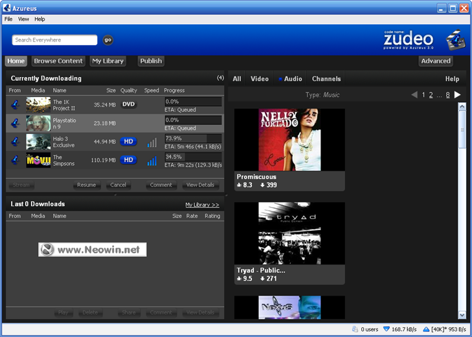Screen dimensions: 472x337
Task: Click the download speed icon in status bar
Action: (387, 329)
